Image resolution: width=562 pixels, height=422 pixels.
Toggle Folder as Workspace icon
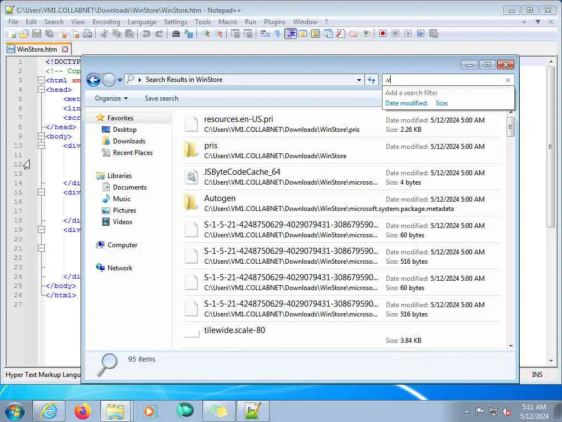pyautogui.click(x=353, y=34)
